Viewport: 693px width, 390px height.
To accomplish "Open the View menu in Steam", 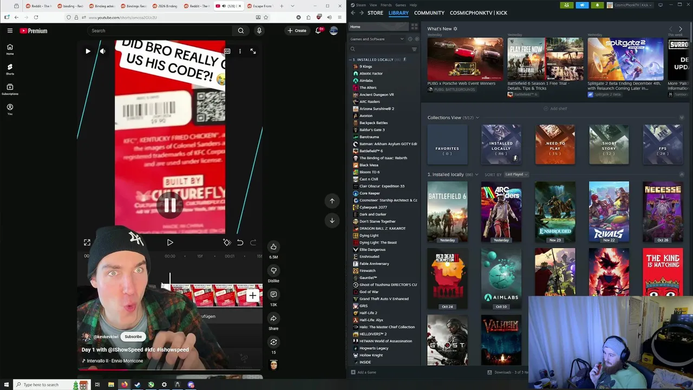I will tap(373, 5).
